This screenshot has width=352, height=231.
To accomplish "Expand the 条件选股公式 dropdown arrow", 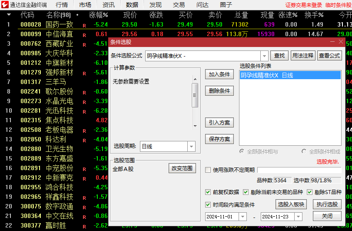I will 265,56.
